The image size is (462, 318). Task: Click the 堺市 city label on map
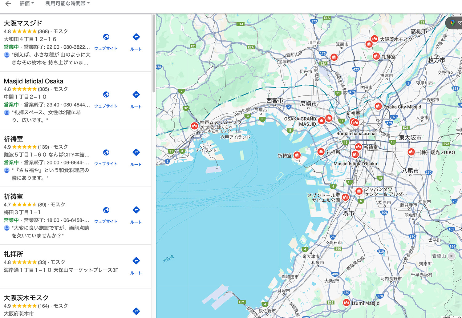coord(349,213)
